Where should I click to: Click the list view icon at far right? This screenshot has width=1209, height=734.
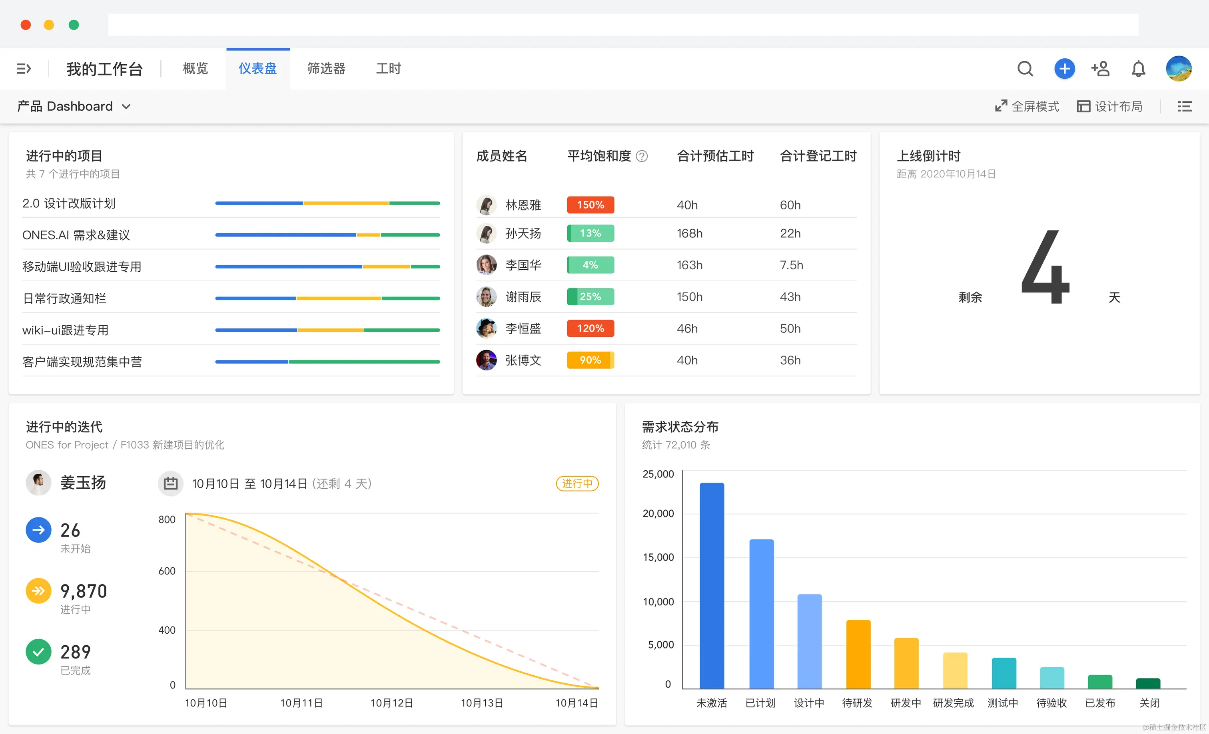pyautogui.click(x=1185, y=106)
